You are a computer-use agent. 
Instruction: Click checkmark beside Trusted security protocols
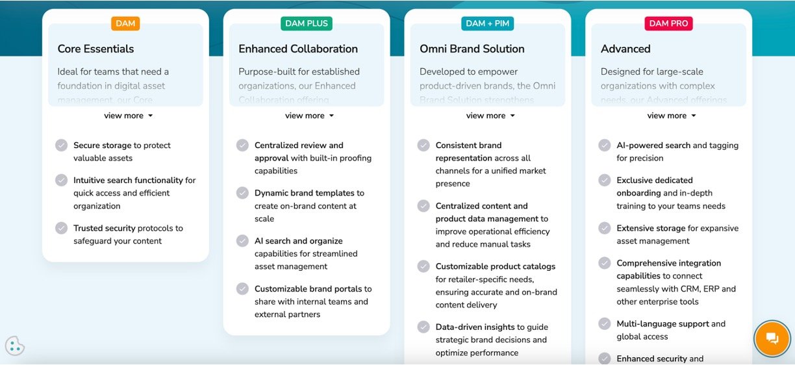[62, 228]
